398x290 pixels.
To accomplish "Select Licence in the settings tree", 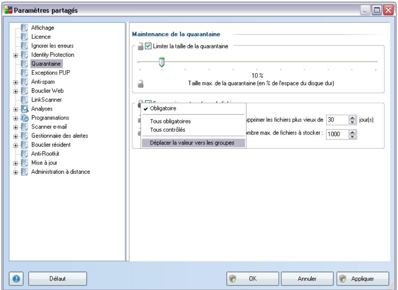I will [41, 37].
